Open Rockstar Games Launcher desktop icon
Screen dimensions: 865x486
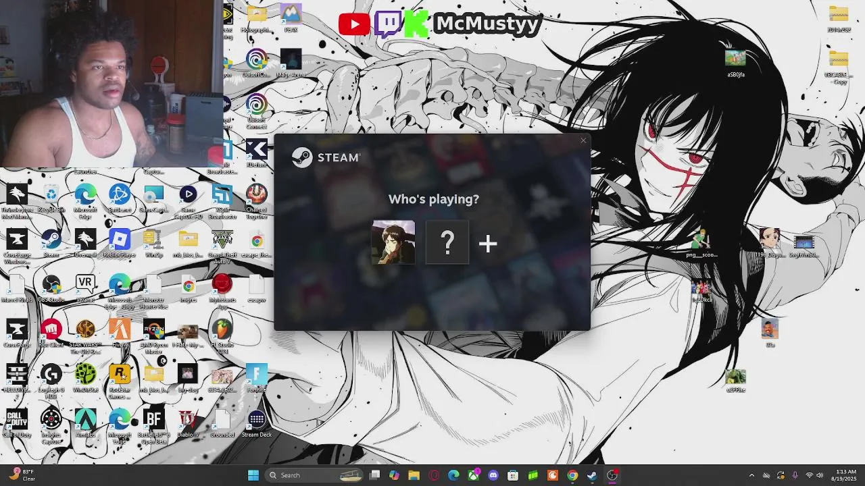coord(120,382)
